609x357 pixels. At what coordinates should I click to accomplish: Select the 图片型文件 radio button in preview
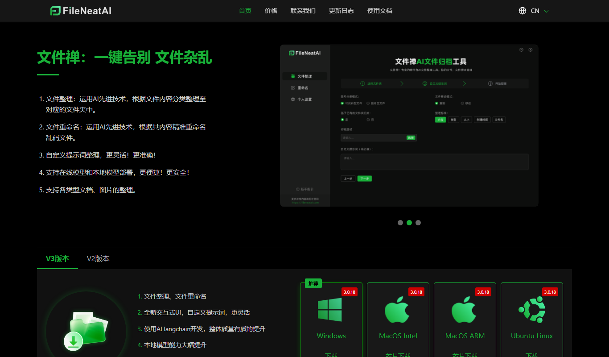368,103
